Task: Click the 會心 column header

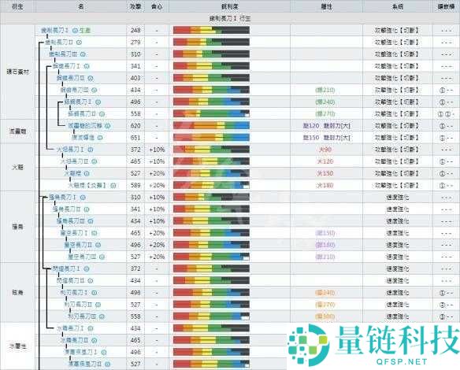Action: coord(157,6)
